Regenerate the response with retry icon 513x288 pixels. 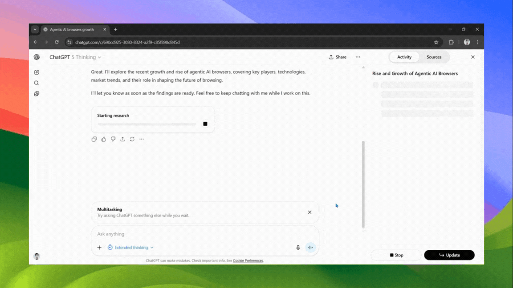click(132, 139)
